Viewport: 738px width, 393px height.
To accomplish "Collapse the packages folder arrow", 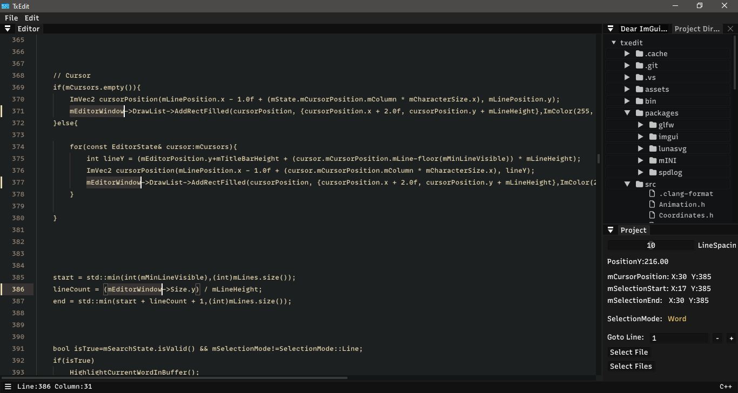I will 627,113.
